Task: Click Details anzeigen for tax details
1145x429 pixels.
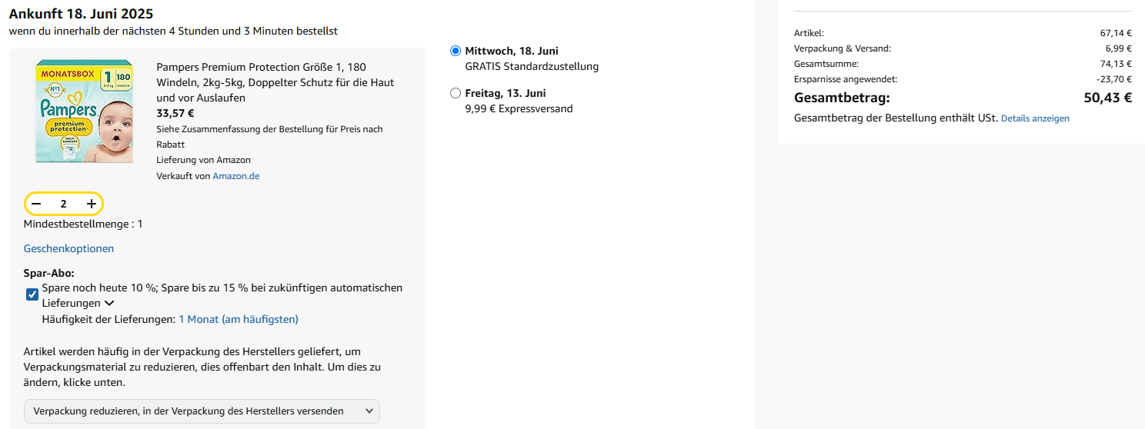Action: coord(1035,118)
